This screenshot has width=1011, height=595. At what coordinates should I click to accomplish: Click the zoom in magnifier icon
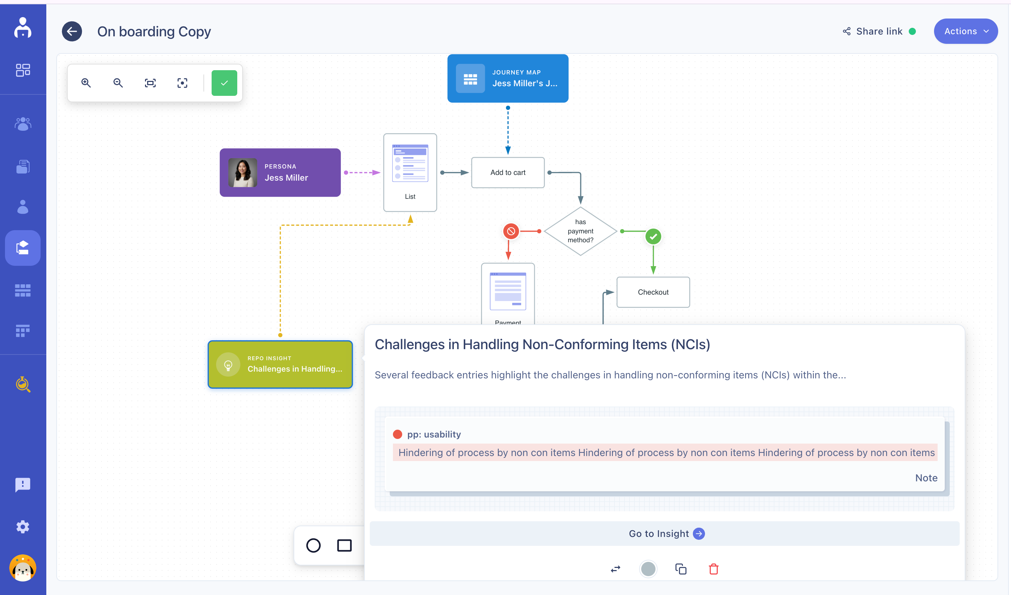[86, 83]
